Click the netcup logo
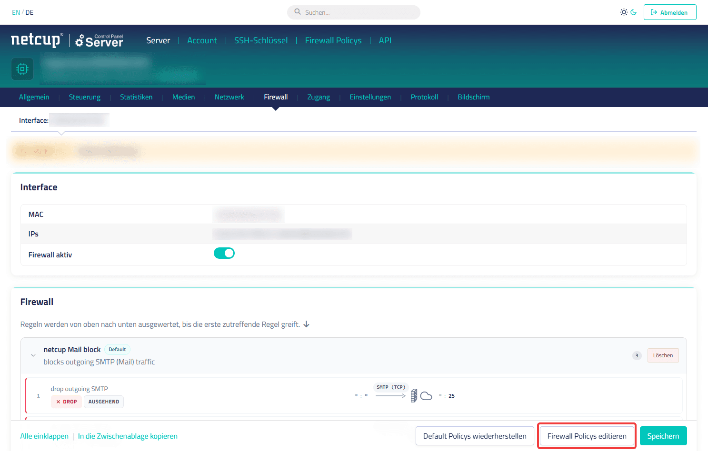708x451 pixels. click(37, 40)
